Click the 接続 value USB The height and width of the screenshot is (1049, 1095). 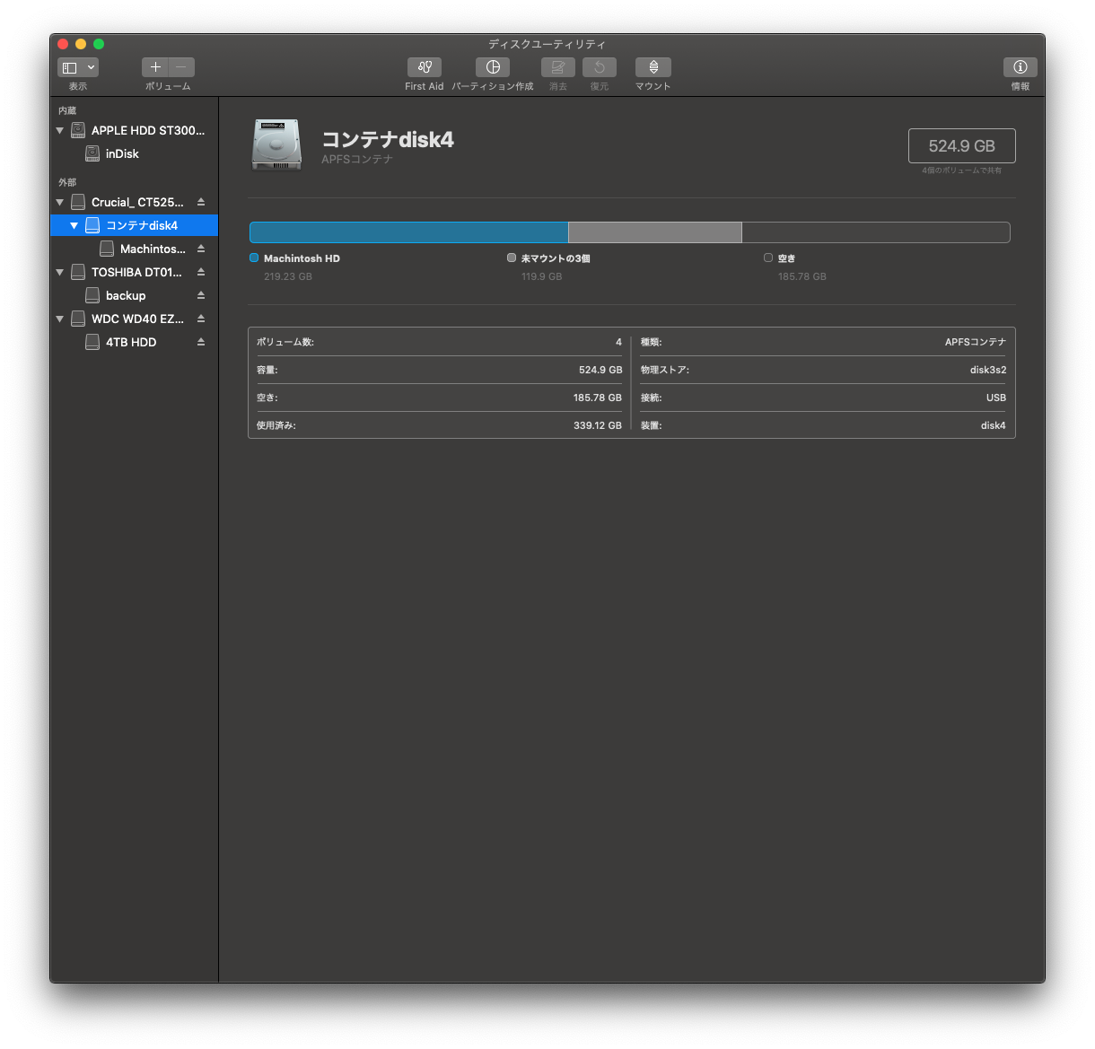[996, 398]
